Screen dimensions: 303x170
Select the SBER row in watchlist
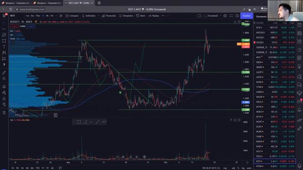[275, 62]
